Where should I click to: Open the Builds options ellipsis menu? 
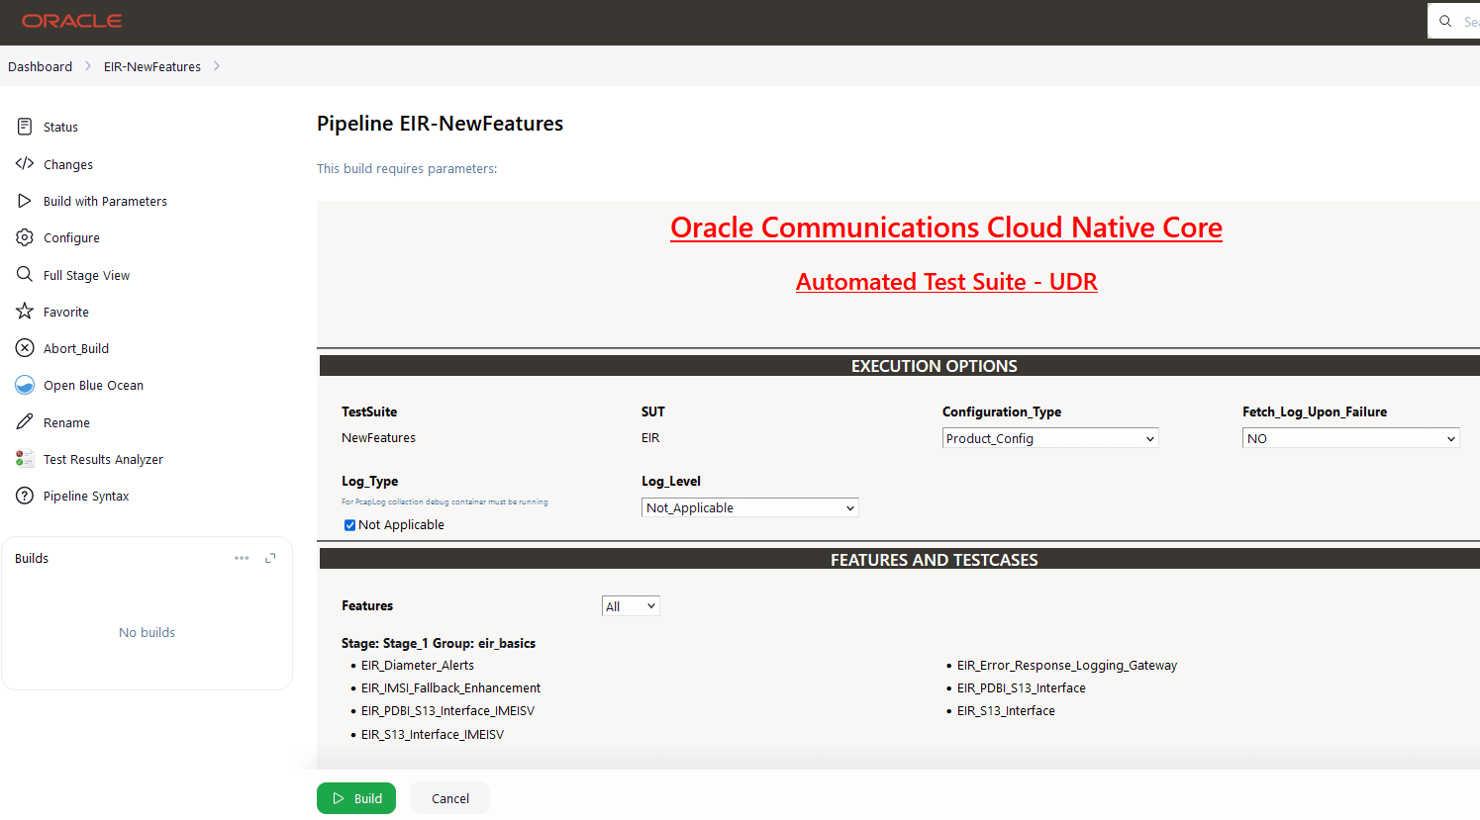242,558
